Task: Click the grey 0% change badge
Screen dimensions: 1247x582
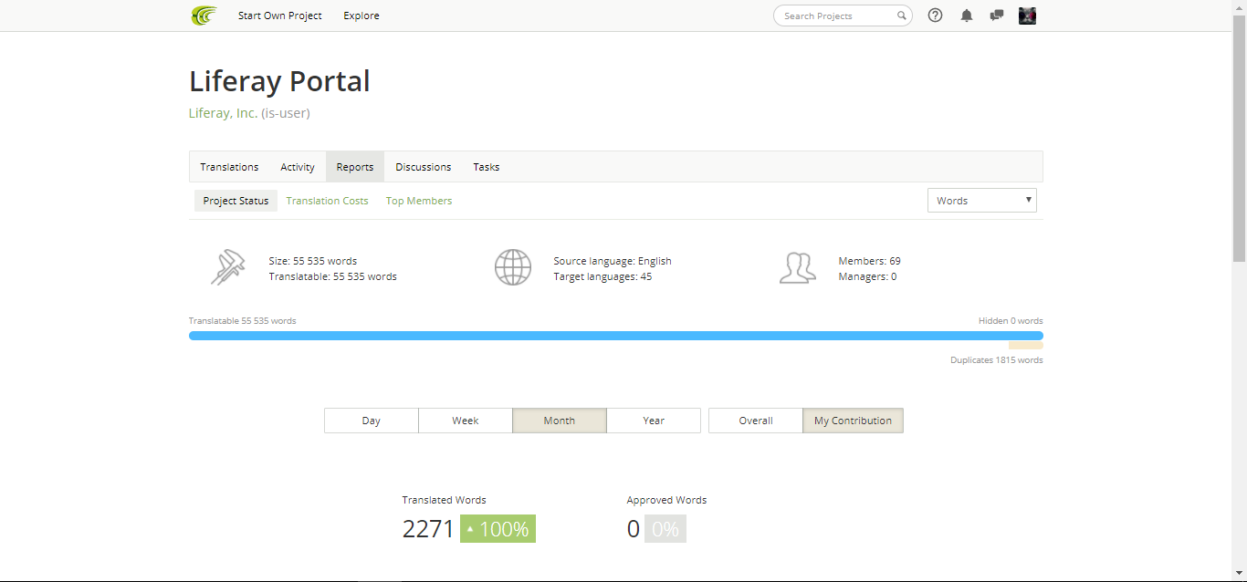Action: [665, 529]
